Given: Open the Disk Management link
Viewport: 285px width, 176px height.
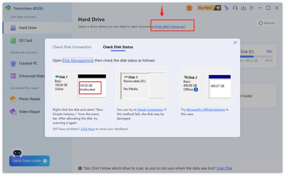Looking at the screenshot, I should click(78, 60).
